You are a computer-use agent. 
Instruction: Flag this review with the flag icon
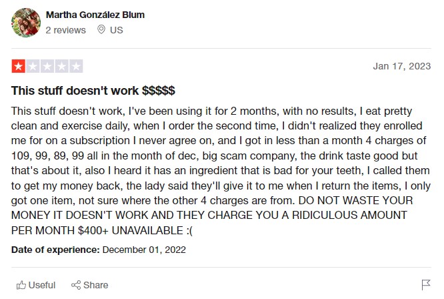(426, 284)
